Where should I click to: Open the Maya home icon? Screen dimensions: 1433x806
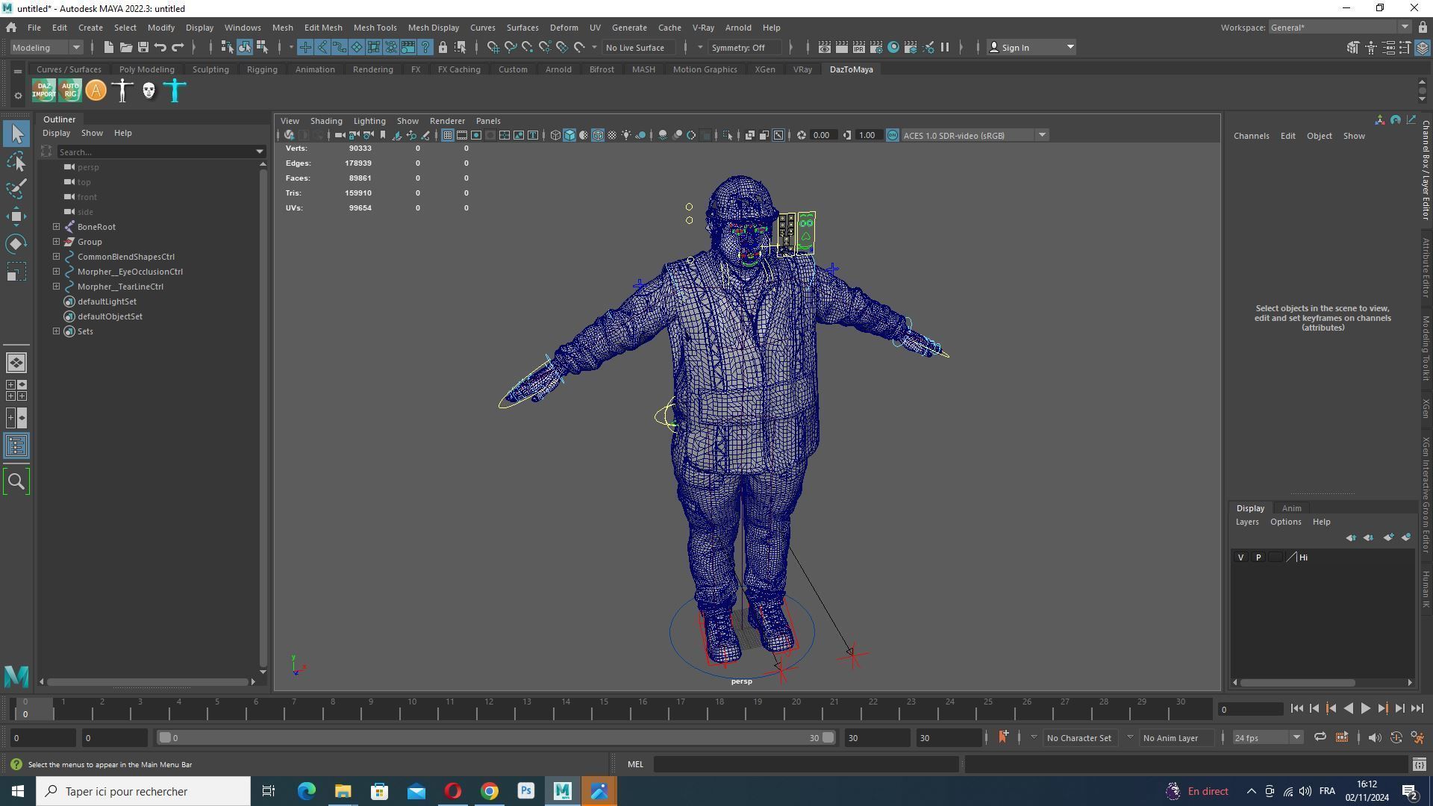(x=11, y=28)
